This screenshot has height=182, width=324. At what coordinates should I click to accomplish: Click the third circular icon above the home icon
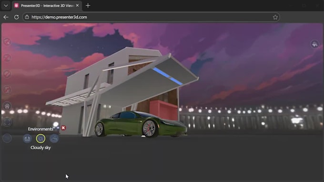pyautogui.click(x=7, y=74)
